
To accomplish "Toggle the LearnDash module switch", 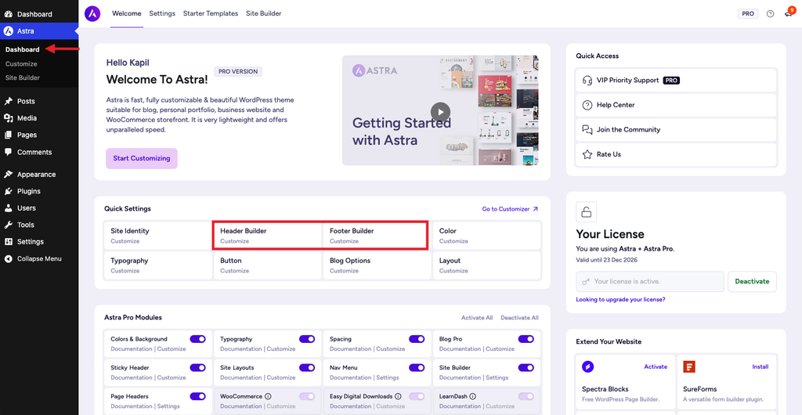I will coord(526,396).
